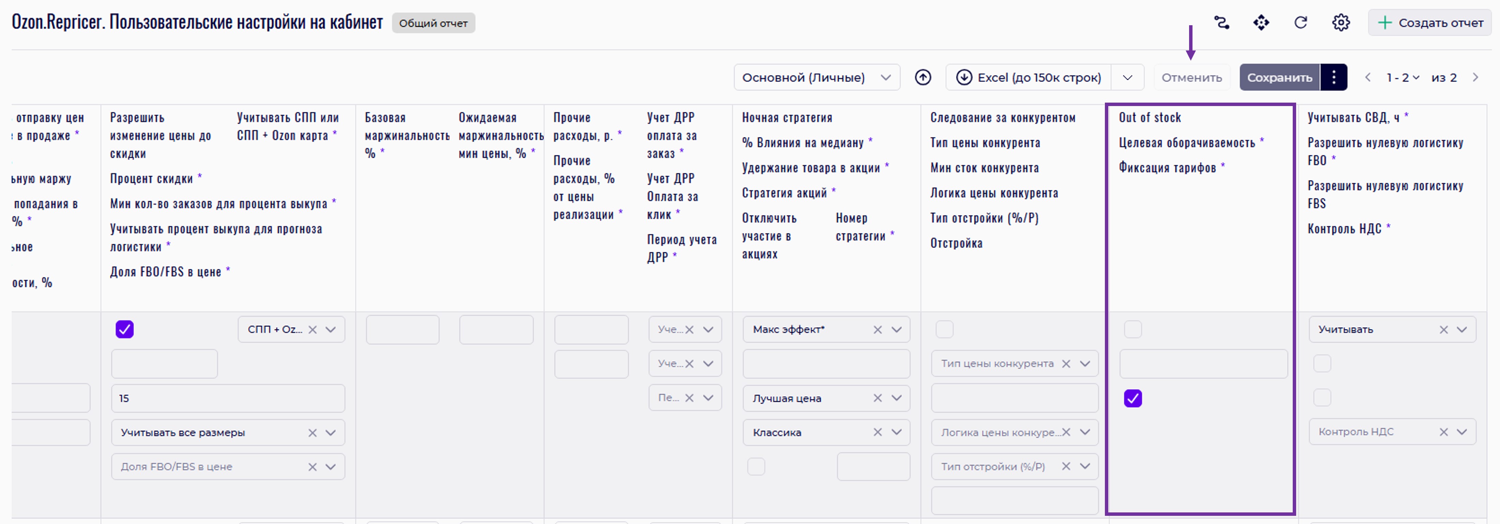
Task: Go to next page arrow
Action: (x=1475, y=77)
